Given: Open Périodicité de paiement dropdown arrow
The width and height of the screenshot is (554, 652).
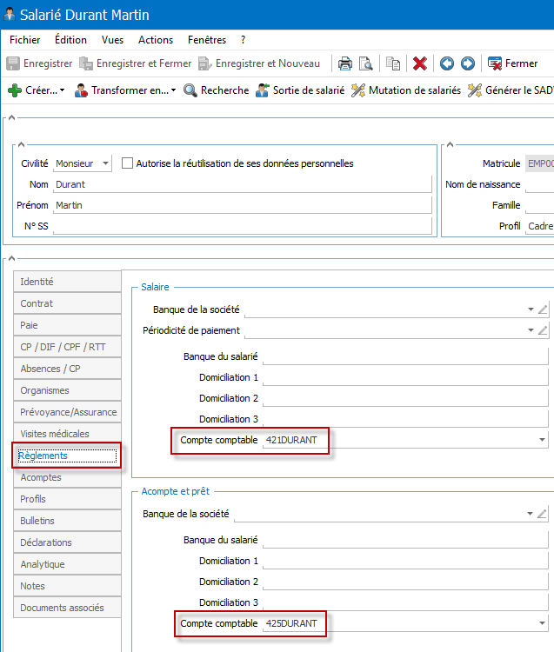Looking at the screenshot, I should pyautogui.click(x=531, y=330).
